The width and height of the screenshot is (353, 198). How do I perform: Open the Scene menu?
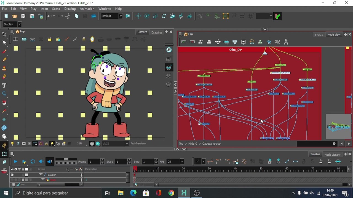tap(56, 9)
